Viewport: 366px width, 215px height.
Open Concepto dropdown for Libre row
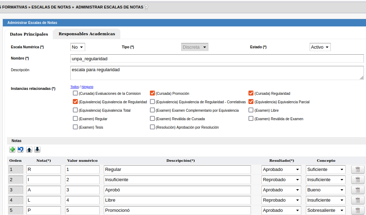326,200
